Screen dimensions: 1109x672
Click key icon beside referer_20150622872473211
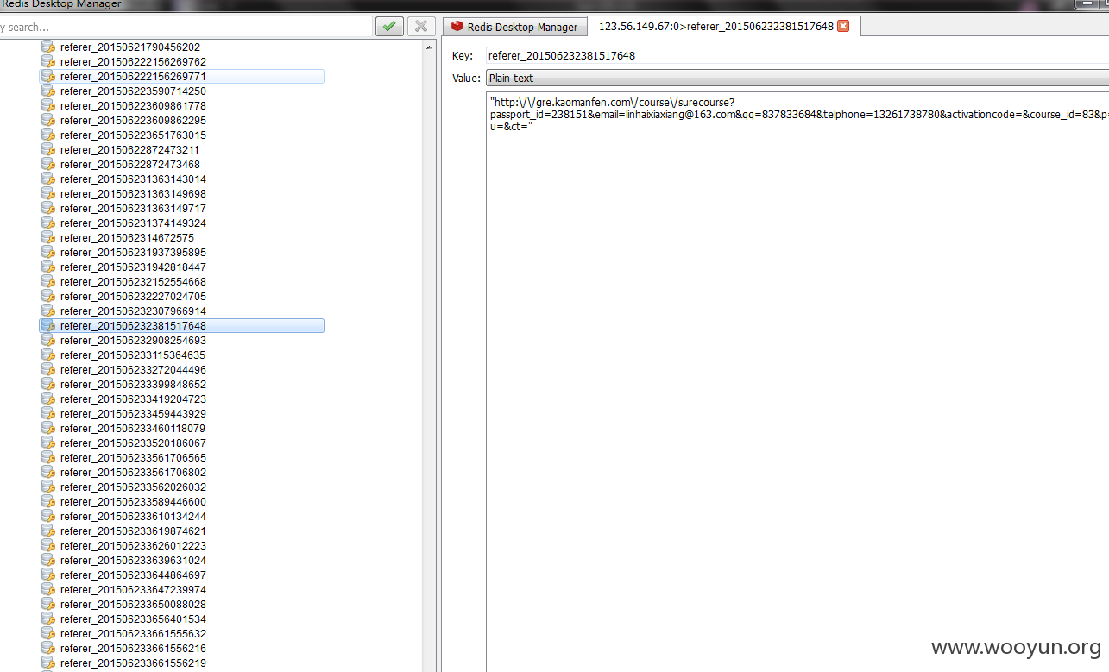pyautogui.click(x=48, y=150)
